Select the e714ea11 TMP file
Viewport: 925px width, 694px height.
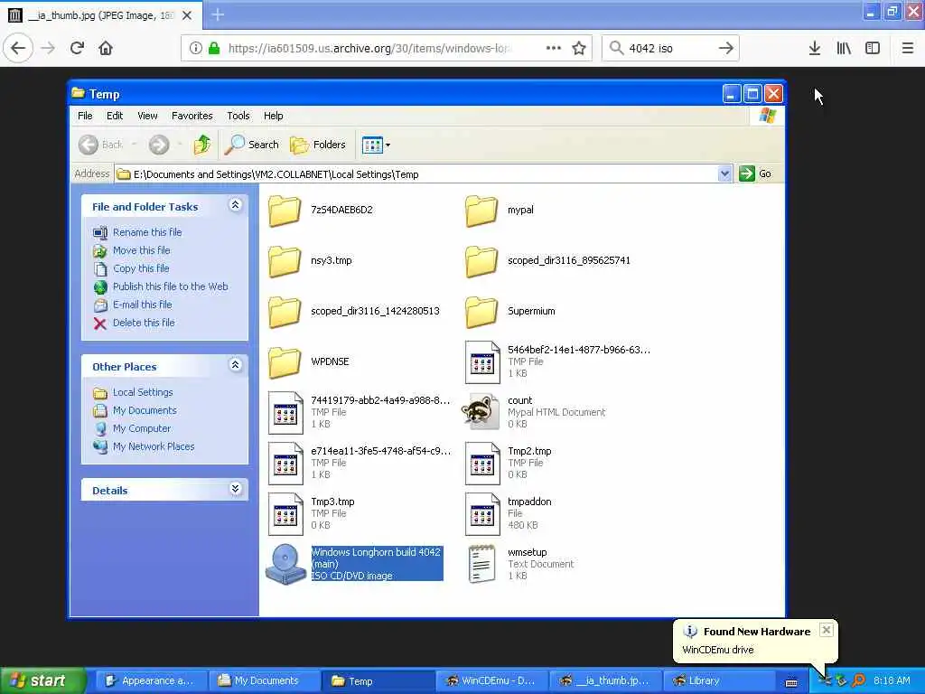coord(360,464)
